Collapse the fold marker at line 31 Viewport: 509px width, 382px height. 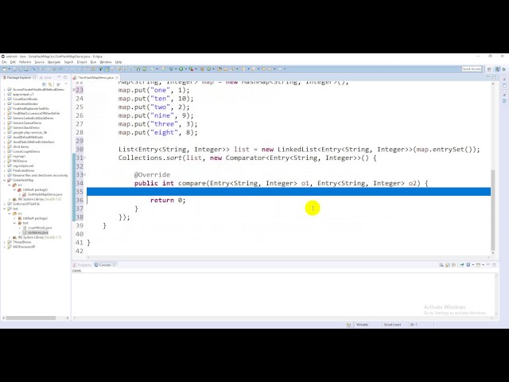[x=85, y=158]
